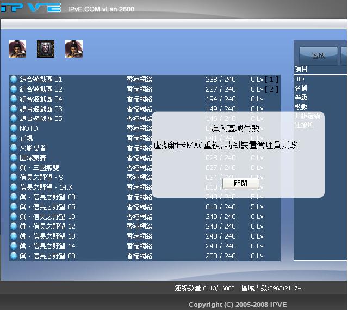Click the globe icon beside 信長之野望．S
The image size is (348, 310).
tap(14, 177)
